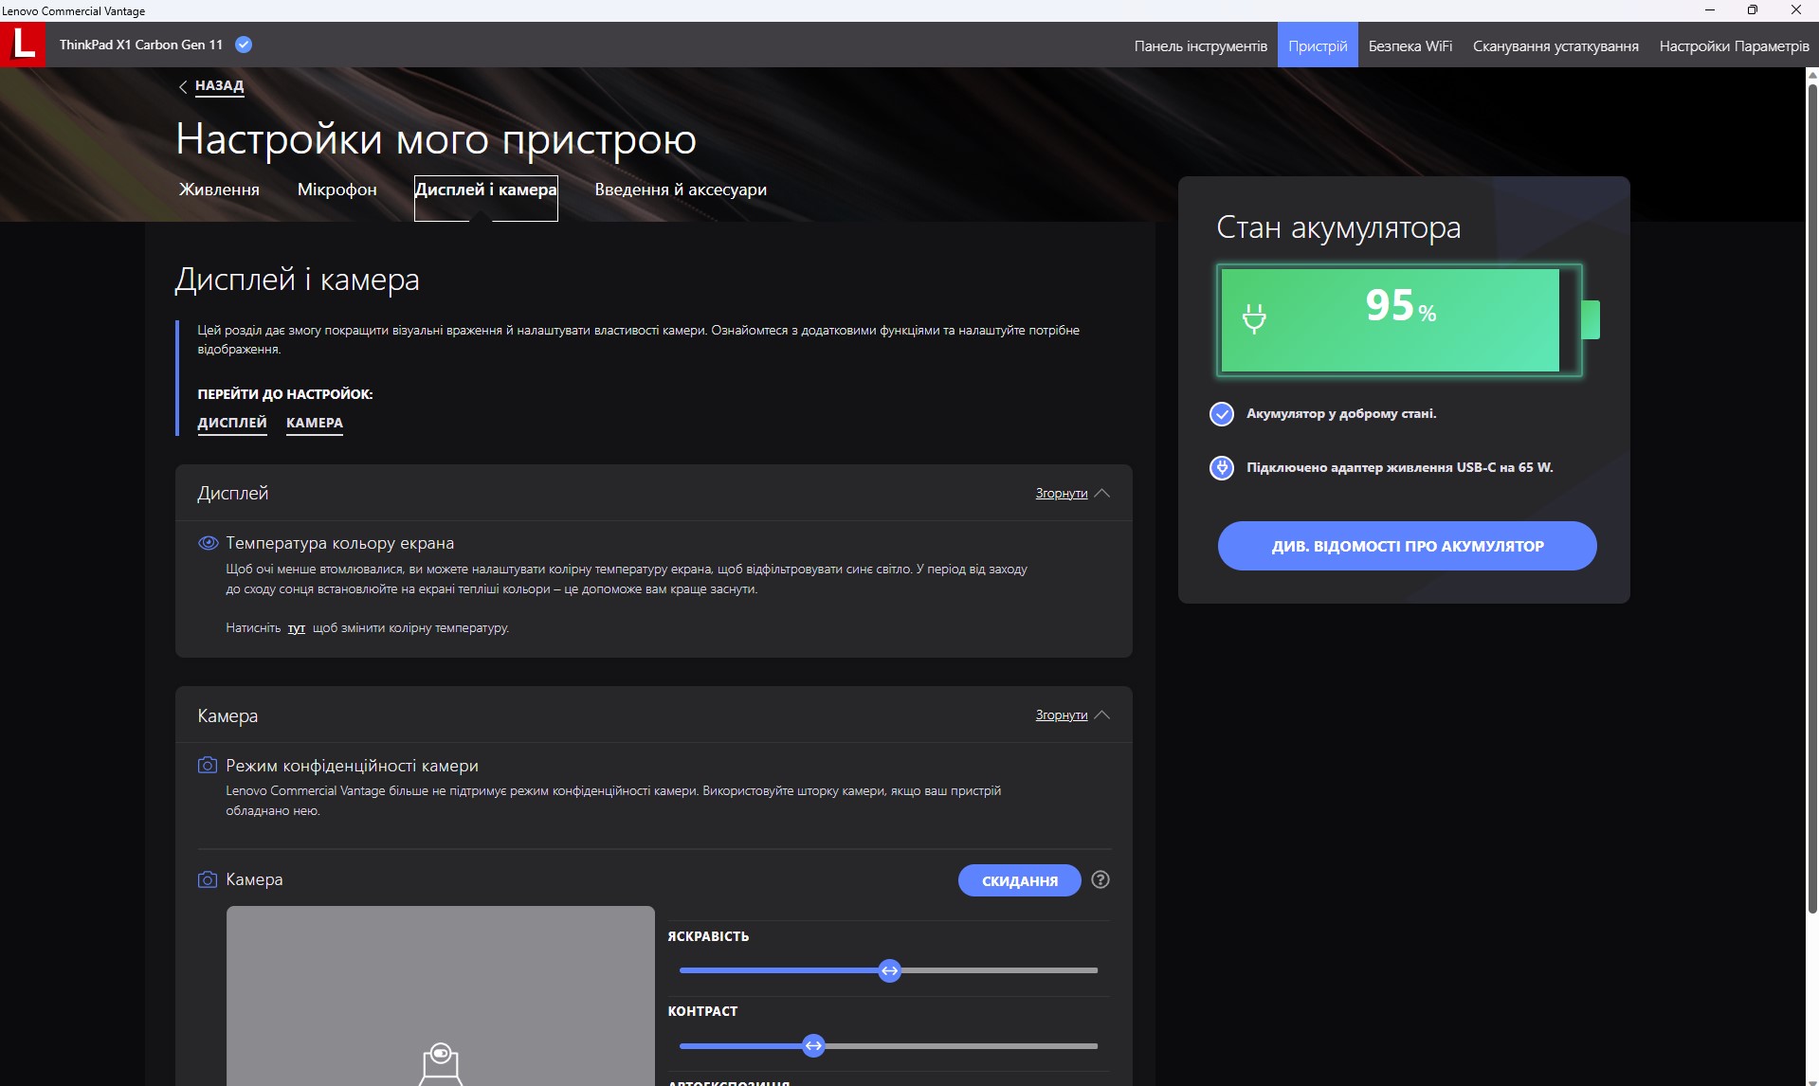Open the Безпека WiFi menu
This screenshot has height=1086, width=1819.
coord(1410,45)
